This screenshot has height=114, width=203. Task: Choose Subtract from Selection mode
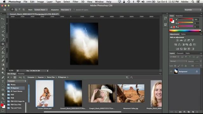click(20, 9)
